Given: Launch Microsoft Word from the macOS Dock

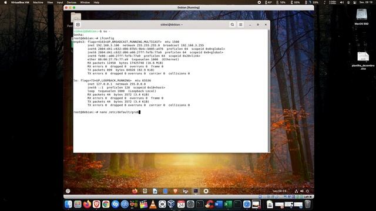Looking at the screenshot, I should click(219, 205).
